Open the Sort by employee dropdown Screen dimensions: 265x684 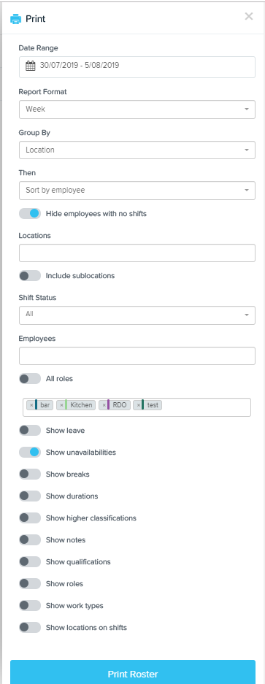coord(137,191)
